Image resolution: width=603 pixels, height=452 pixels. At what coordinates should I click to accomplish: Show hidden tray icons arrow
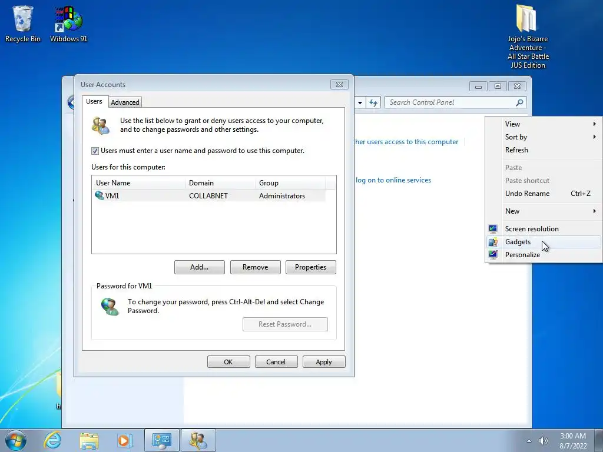[x=529, y=441]
